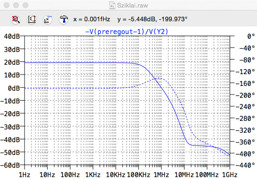Click the 10KHz frequency axis label

click(115, 175)
